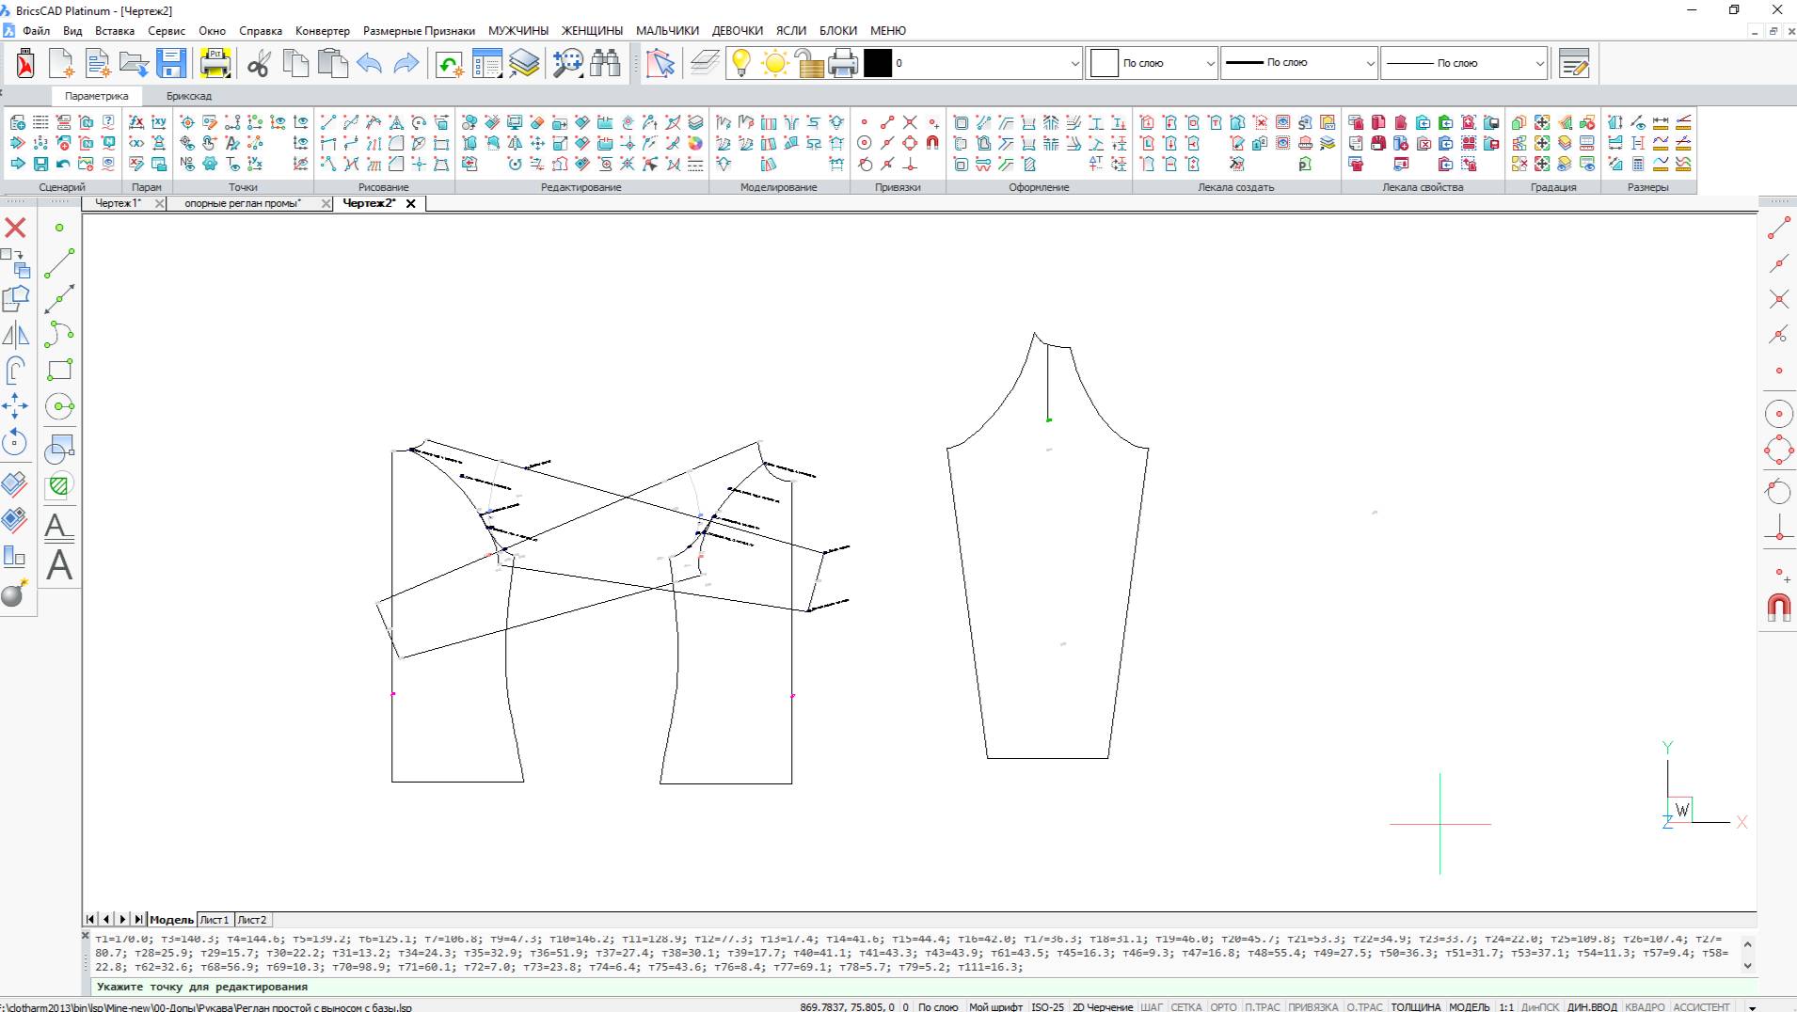This screenshot has height=1012, width=1797.
Task: Click the Plot (PLT) printer icon
Action: click(x=215, y=63)
